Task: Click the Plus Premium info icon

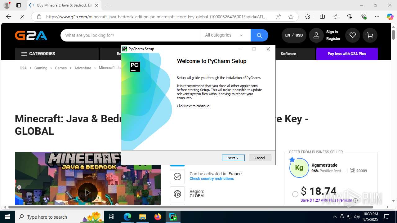Action: (x=355, y=200)
